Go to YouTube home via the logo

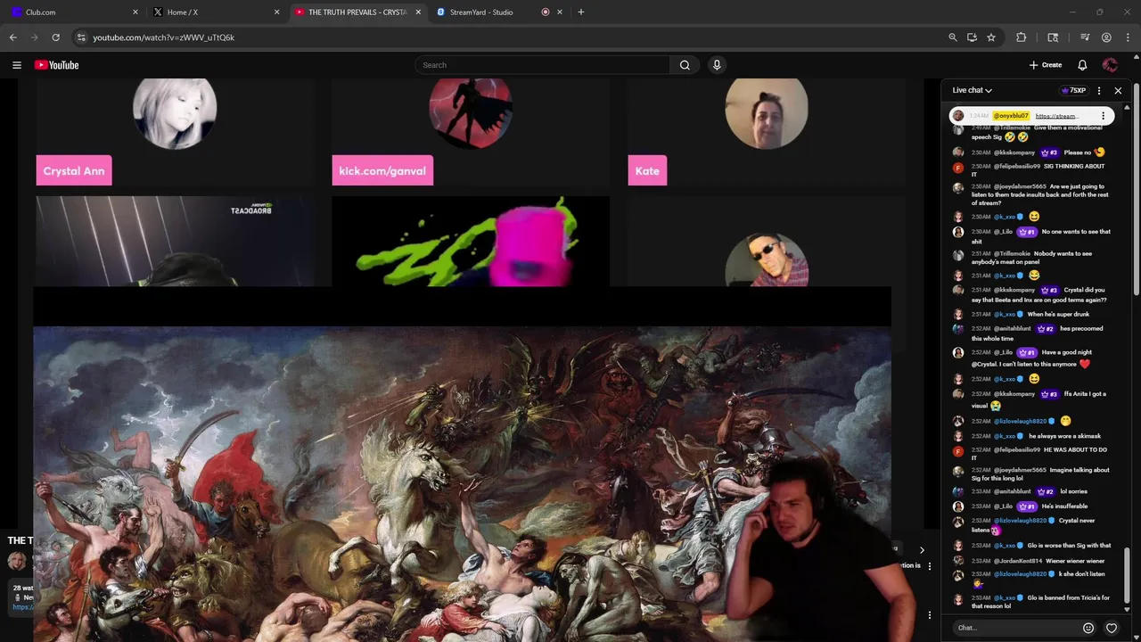[57, 65]
